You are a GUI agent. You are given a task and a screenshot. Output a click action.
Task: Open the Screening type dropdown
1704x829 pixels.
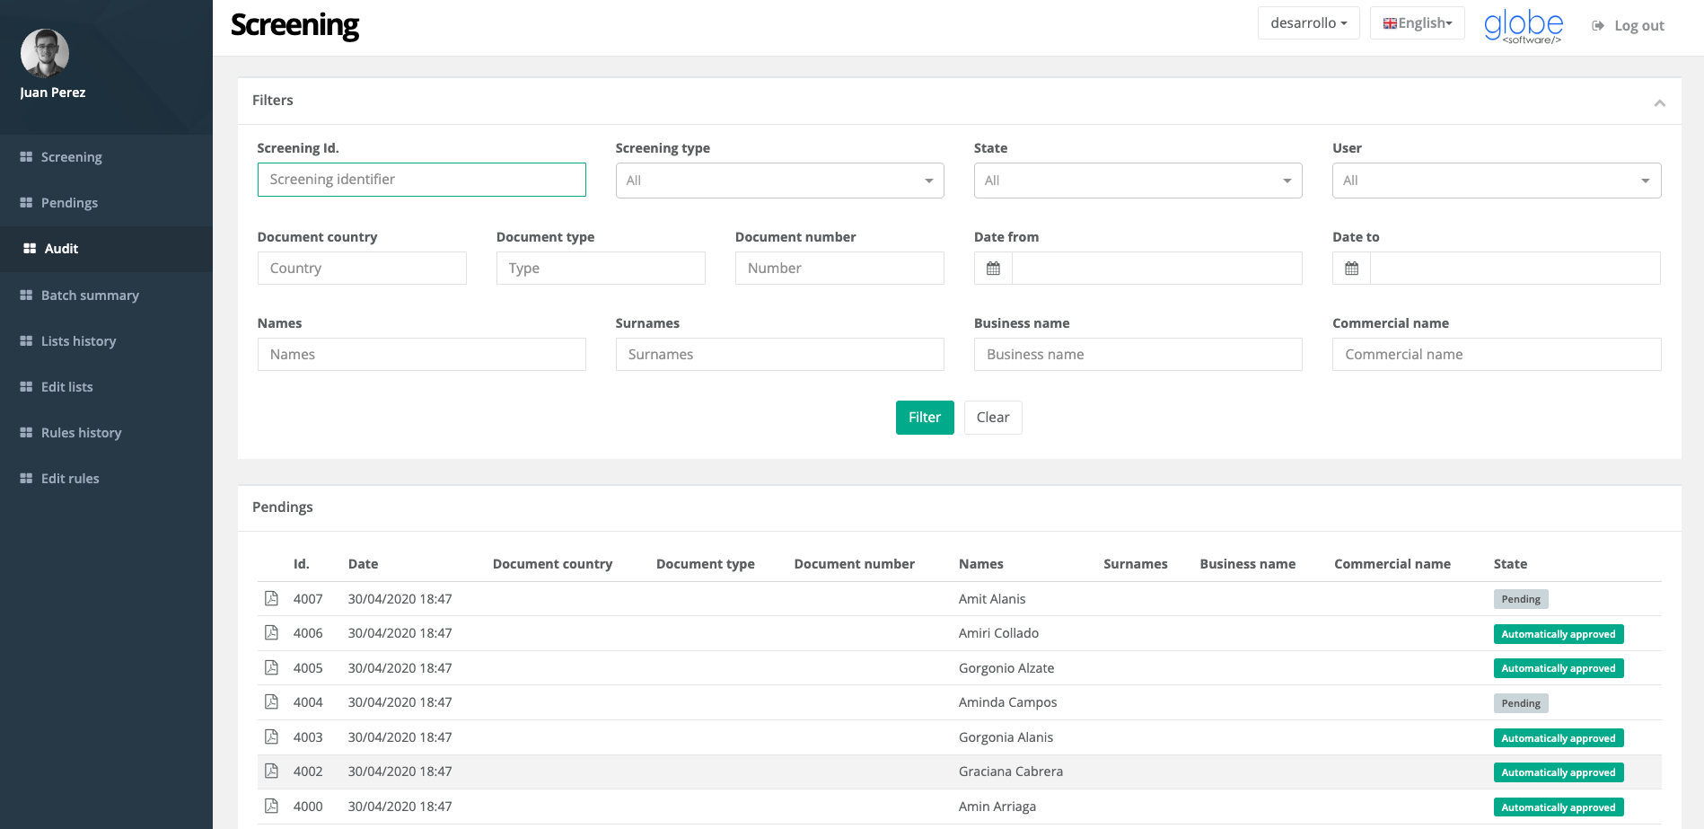[x=779, y=181]
